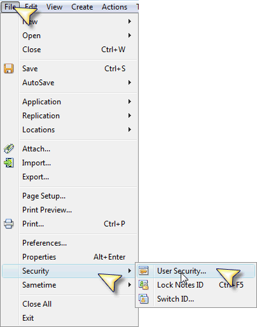Click the User Security key icon
257x327 pixels.
click(x=144, y=271)
